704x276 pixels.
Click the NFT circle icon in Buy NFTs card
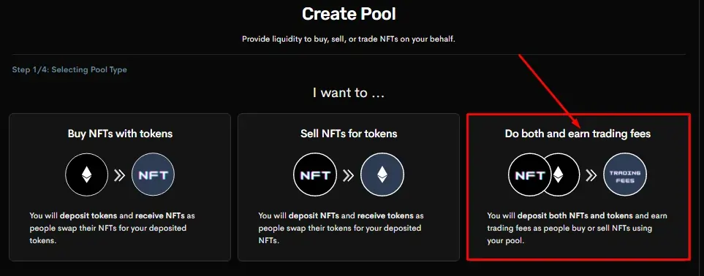(153, 175)
